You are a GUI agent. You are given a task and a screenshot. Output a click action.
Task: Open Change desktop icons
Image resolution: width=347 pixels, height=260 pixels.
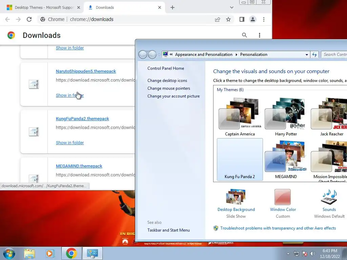click(167, 81)
